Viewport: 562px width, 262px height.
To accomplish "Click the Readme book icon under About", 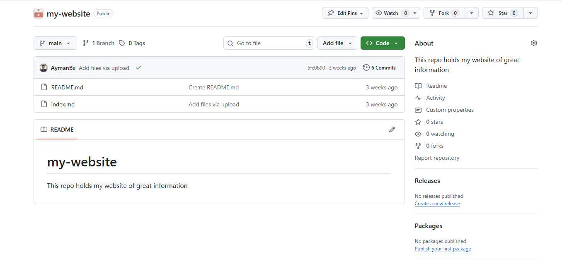I will [x=418, y=86].
